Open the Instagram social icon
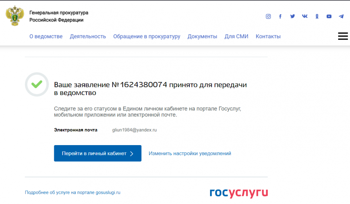The image size is (350, 204). (268, 16)
